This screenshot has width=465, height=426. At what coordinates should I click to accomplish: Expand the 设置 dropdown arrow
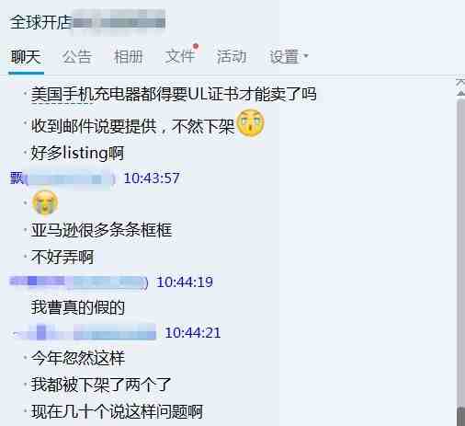click(x=306, y=56)
